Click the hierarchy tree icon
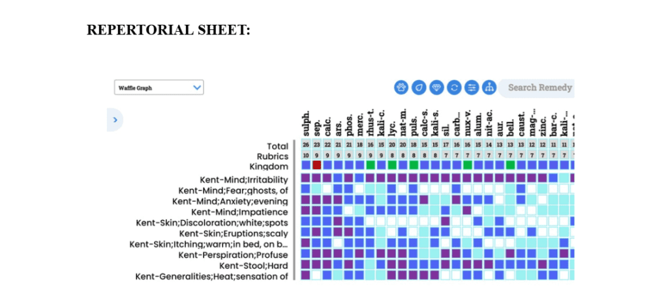 tap(489, 87)
